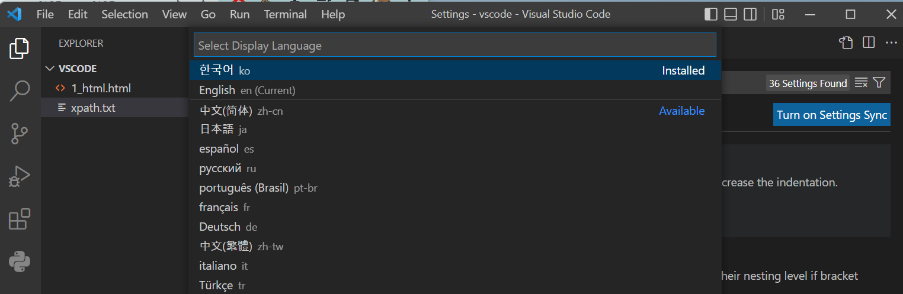Select English en (Current) language
The width and height of the screenshot is (903, 294).
click(455, 90)
